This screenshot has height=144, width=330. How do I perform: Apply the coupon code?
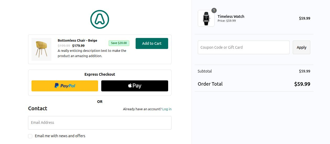click(x=301, y=47)
